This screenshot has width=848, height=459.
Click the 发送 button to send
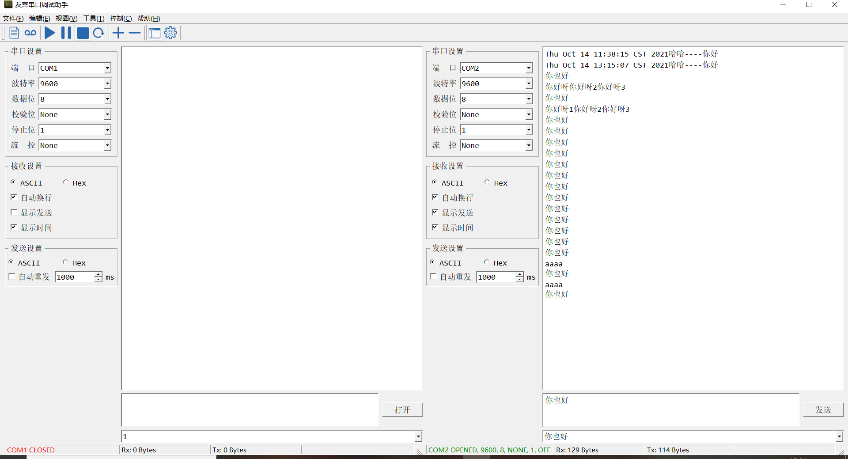click(823, 410)
